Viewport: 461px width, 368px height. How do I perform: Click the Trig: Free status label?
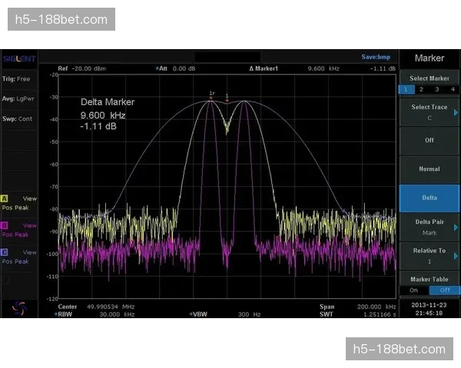16,78
